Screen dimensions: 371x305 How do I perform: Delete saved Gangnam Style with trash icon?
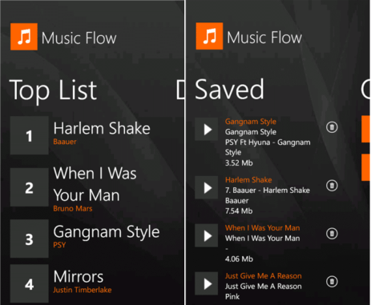pyautogui.click(x=332, y=127)
